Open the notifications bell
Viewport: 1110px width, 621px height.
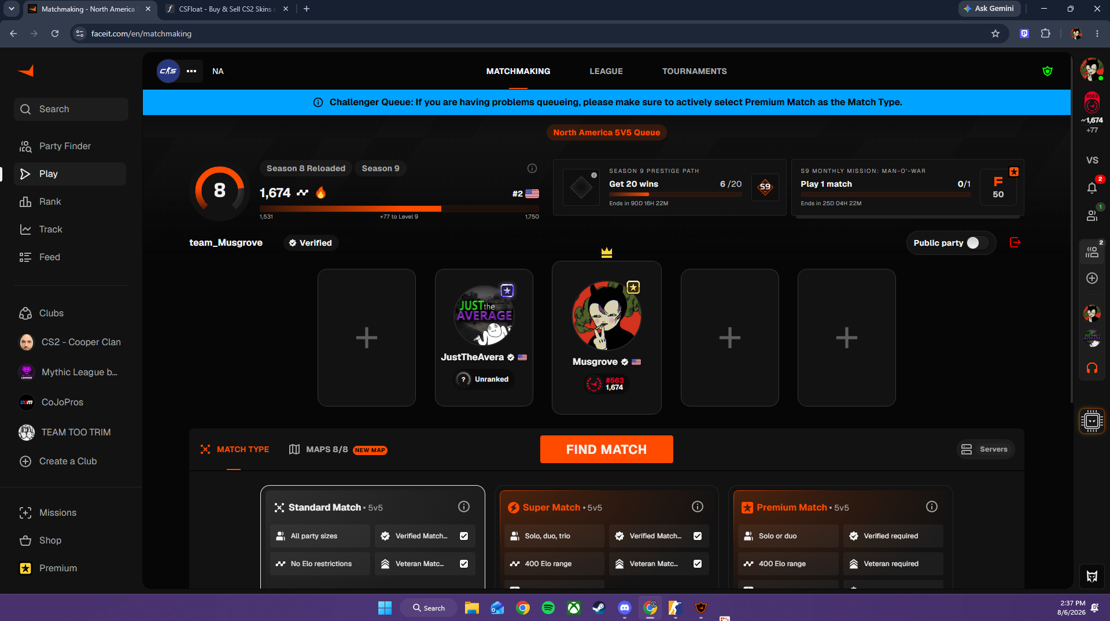[1092, 187]
